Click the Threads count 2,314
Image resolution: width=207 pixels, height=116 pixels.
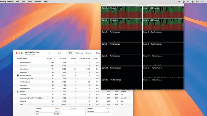108,109
